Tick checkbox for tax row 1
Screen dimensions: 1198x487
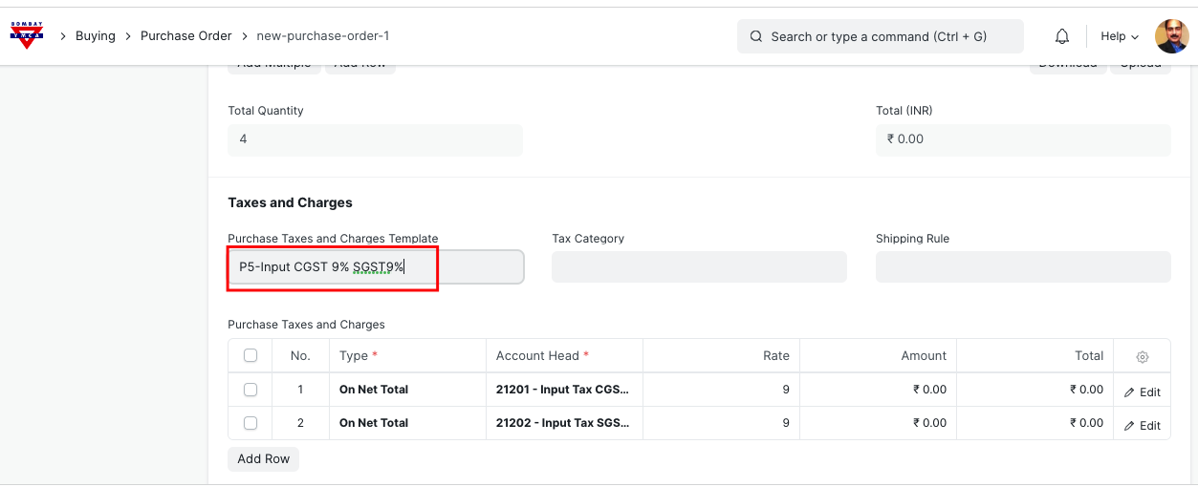(250, 390)
